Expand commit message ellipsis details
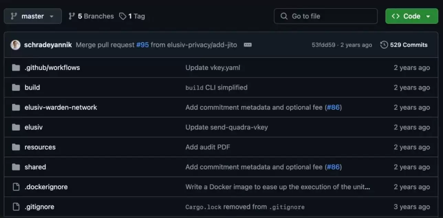 click(x=248, y=45)
